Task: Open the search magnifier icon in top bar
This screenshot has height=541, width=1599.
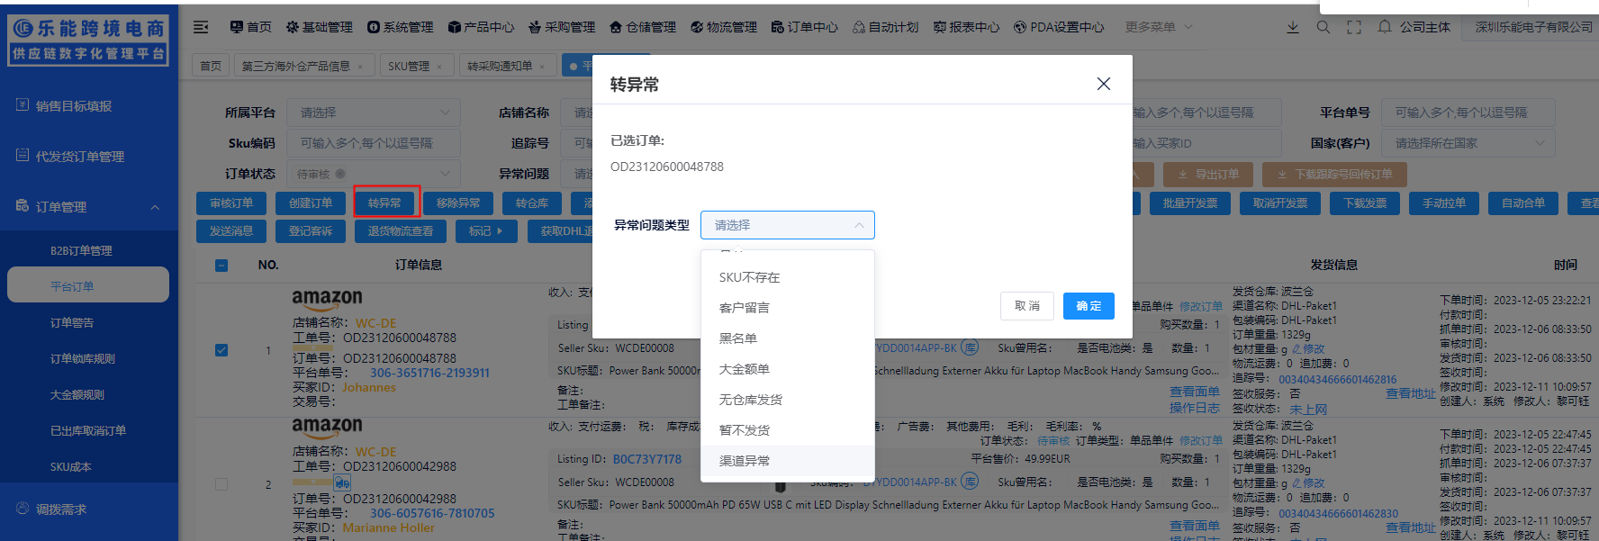Action: pos(1323,27)
